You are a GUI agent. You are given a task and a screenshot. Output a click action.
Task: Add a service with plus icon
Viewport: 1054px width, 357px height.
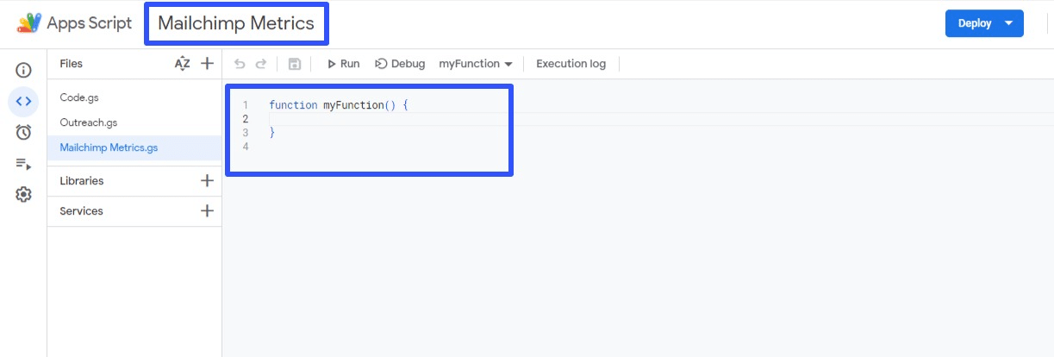207,211
